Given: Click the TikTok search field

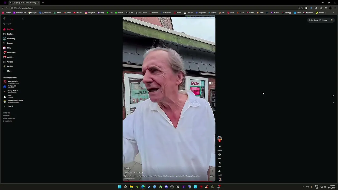Looking at the screenshot, I should click(x=13, y=24).
